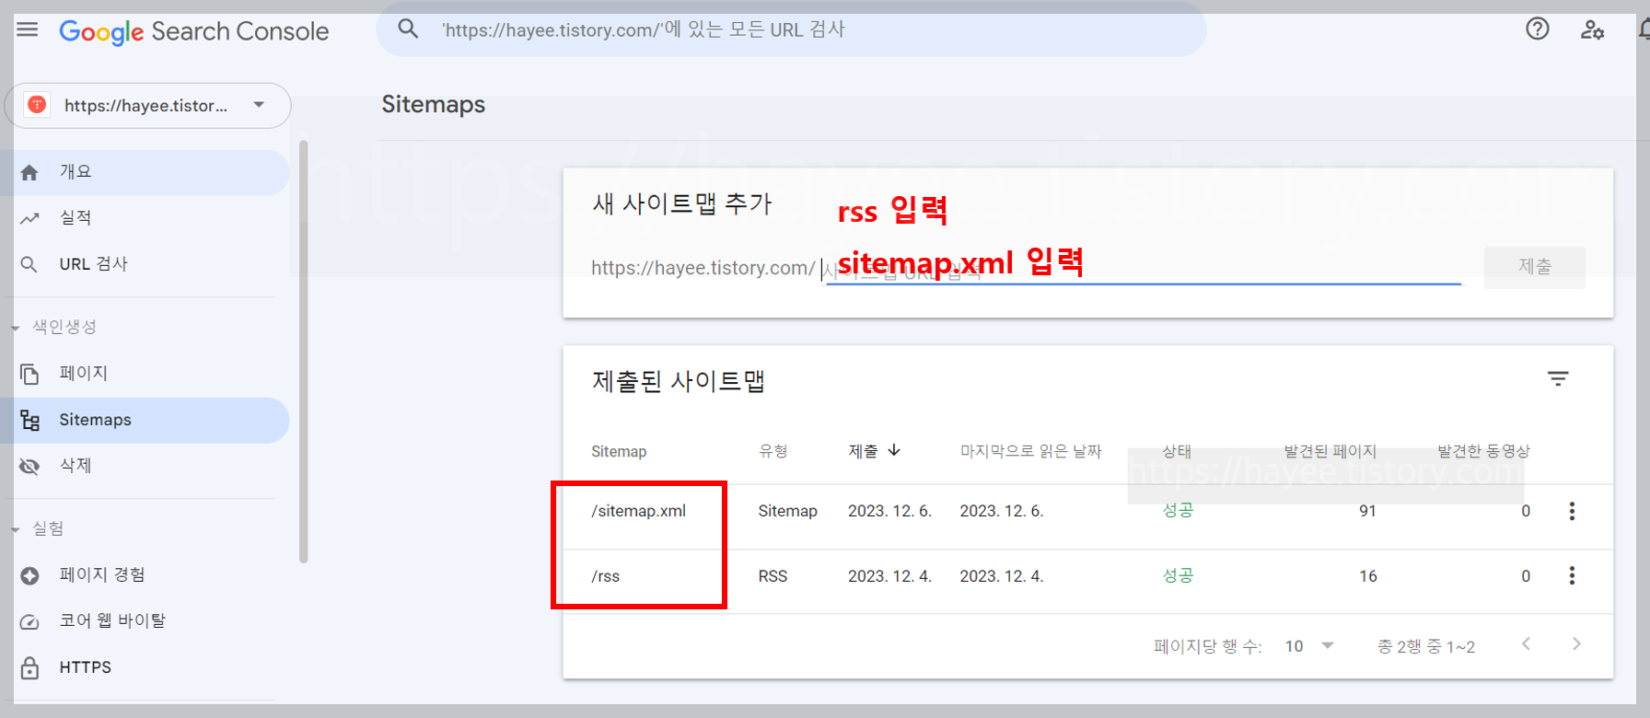Click discovered pages count 16
1650x718 pixels.
tap(1367, 576)
